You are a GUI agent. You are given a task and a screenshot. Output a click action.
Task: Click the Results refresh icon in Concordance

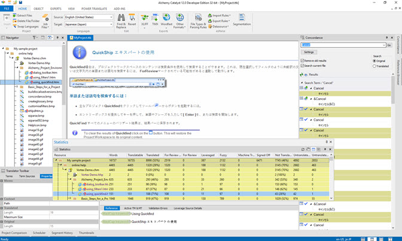point(301,75)
